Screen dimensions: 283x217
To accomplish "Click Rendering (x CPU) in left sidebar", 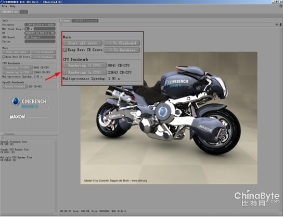I will (18, 72).
